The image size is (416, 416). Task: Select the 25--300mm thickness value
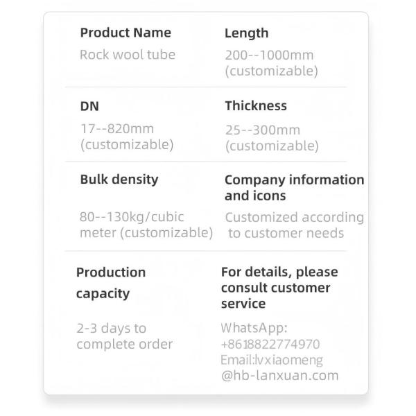point(263,130)
